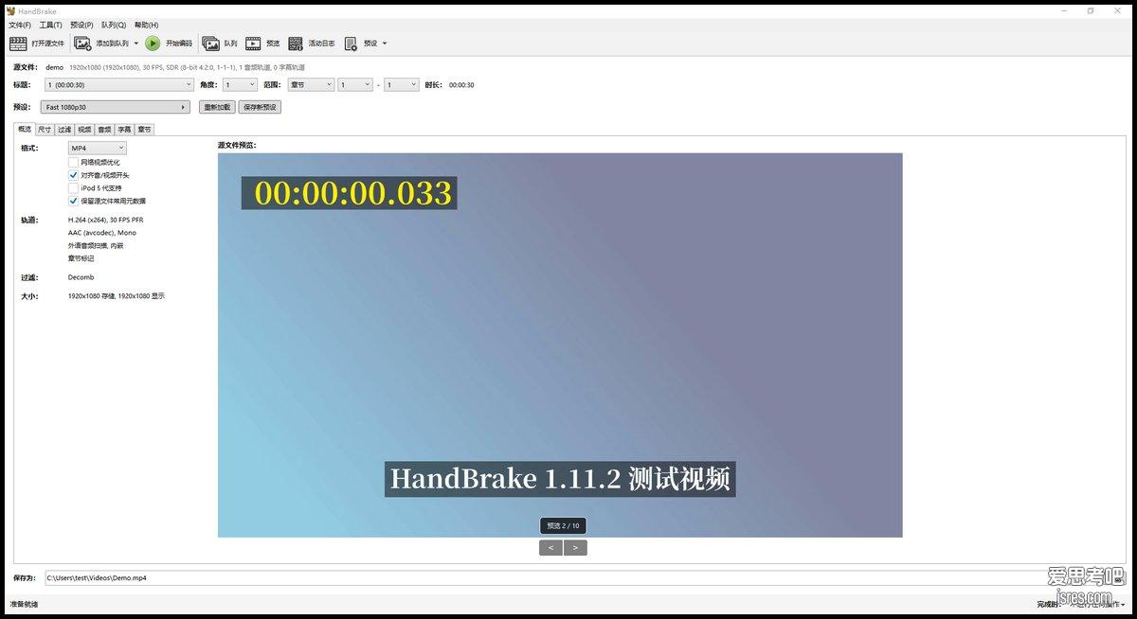
Task: Open the Fast 1080p30 preset selector
Action: click(x=117, y=107)
